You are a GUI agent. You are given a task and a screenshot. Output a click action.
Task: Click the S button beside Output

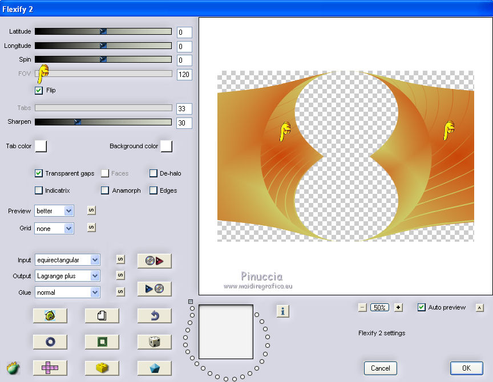(120, 275)
